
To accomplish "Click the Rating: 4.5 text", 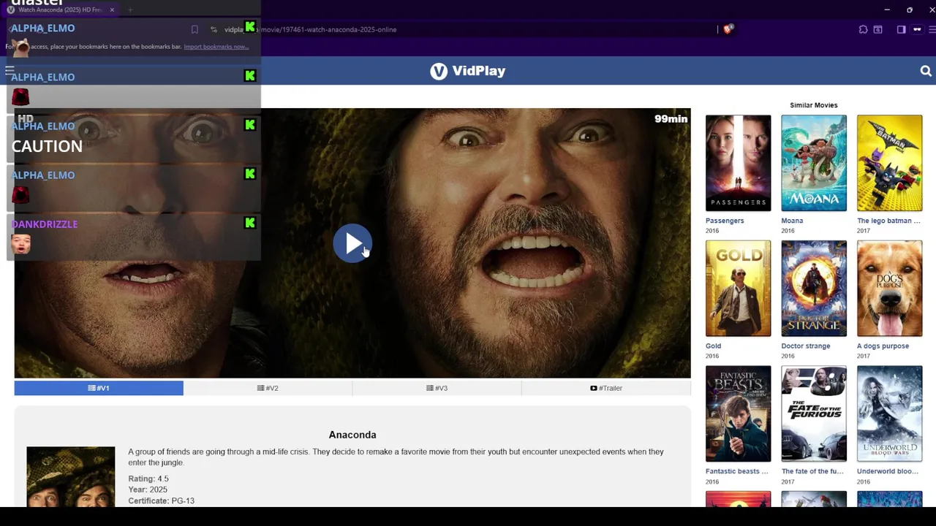I will coord(148,479).
